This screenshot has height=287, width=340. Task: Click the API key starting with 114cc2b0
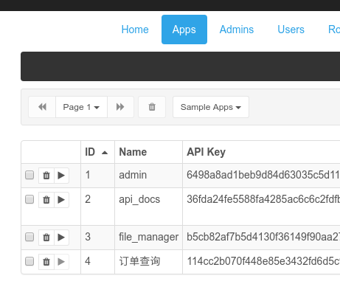tap(263, 261)
